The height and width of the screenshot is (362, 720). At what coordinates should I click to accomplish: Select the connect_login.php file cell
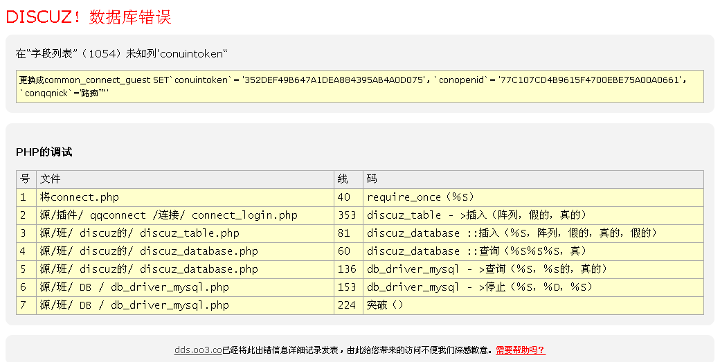pos(185,215)
